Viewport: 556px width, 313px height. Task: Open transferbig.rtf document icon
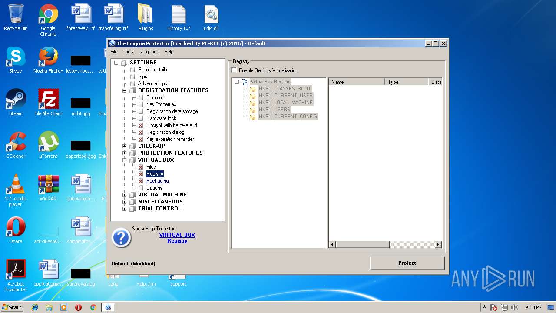(113, 17)
